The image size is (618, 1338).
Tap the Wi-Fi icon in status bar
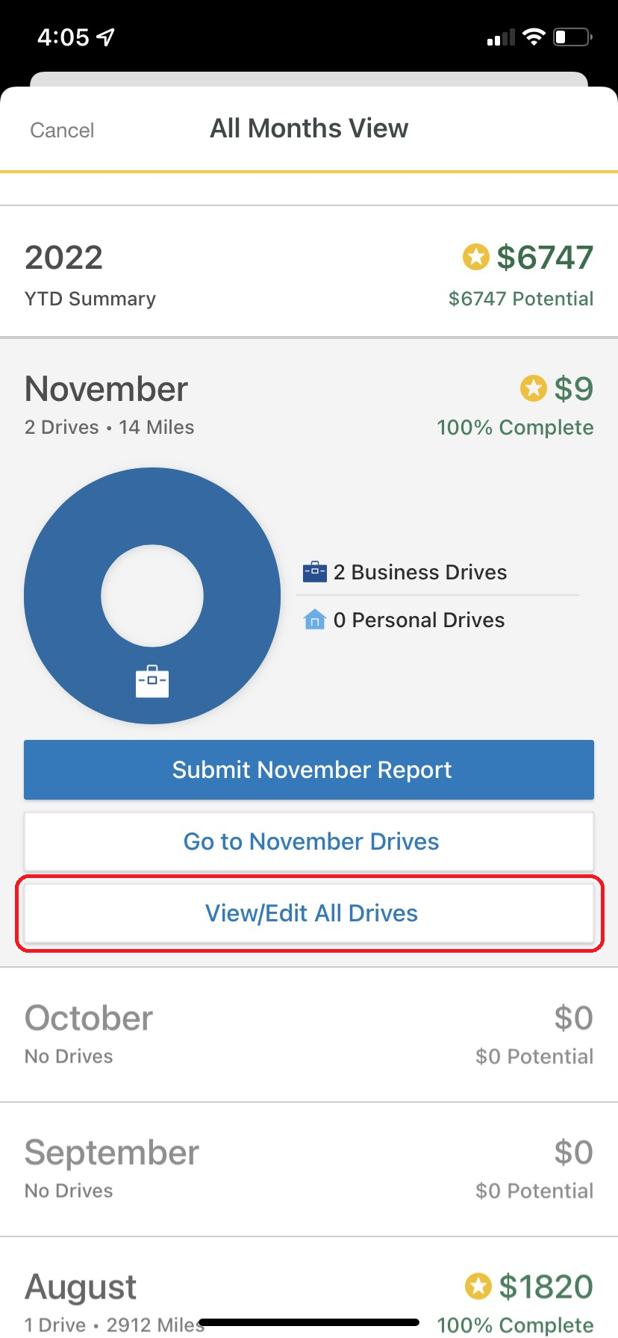[534, 37]
